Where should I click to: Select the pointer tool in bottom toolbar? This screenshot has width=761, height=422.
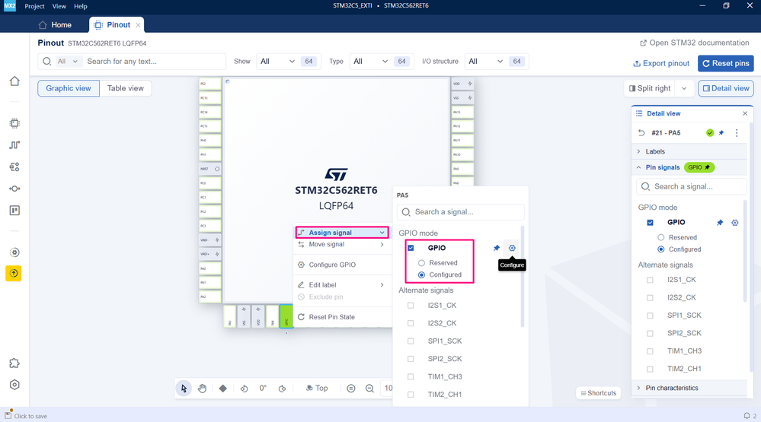tap(184, 388)
